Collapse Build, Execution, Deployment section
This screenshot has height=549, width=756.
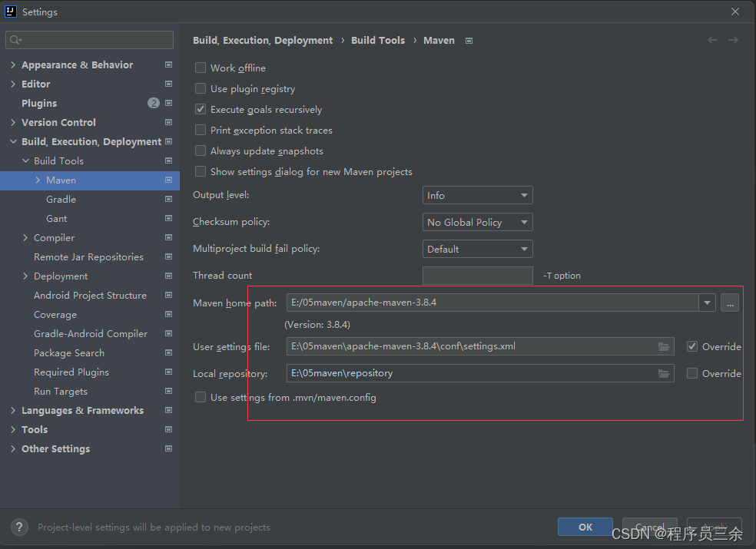pos(13,142)
